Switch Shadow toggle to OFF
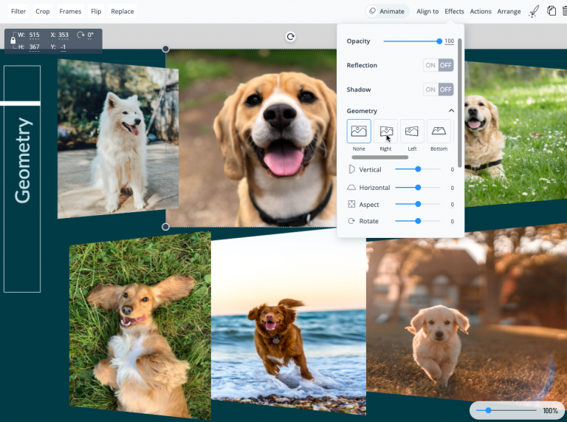The height and width of the screenshot is (422, 567). click(445, 89)
